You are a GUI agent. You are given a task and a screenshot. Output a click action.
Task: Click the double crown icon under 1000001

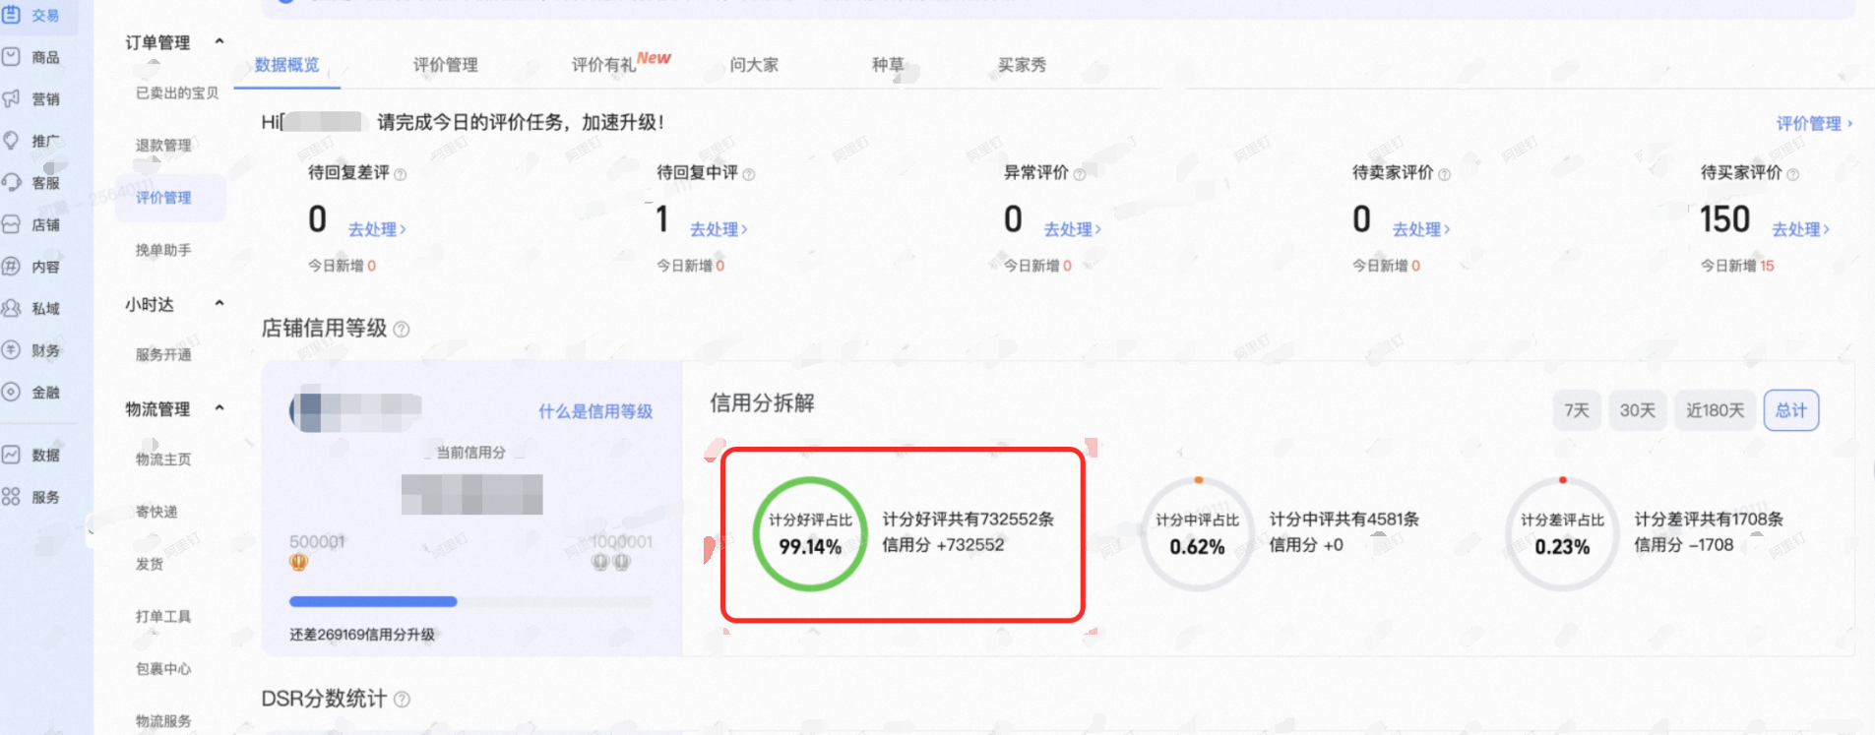612,562
